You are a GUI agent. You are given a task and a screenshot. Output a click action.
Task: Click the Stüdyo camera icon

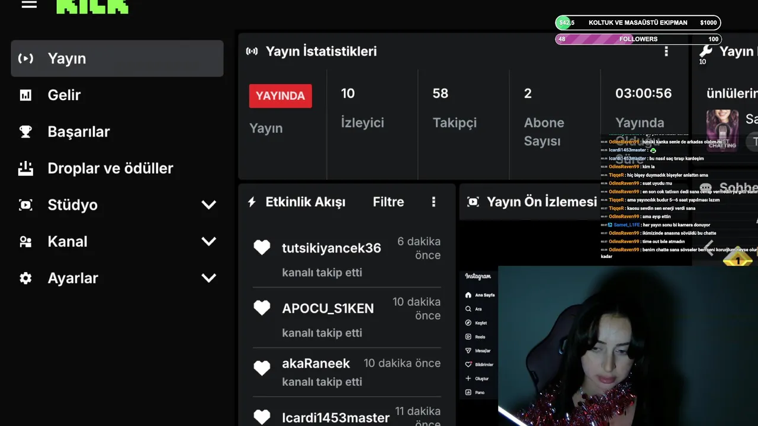pos(25,205)
